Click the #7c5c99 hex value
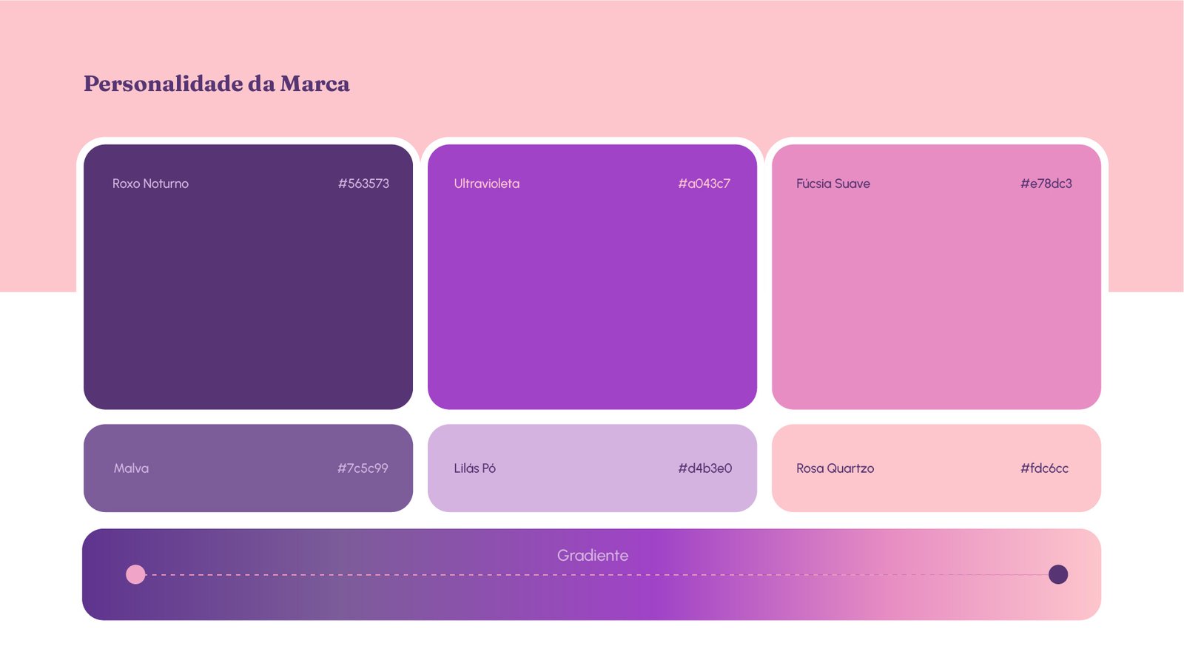The height and width of the screenshot is (666, 1184). tap(363, 468)
